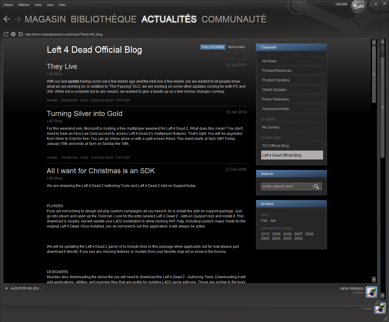Viewport: 389px width, 322px height.
Task: Select the FULL STORIES view
Action: pyautogui.click(x=213, y=47)
